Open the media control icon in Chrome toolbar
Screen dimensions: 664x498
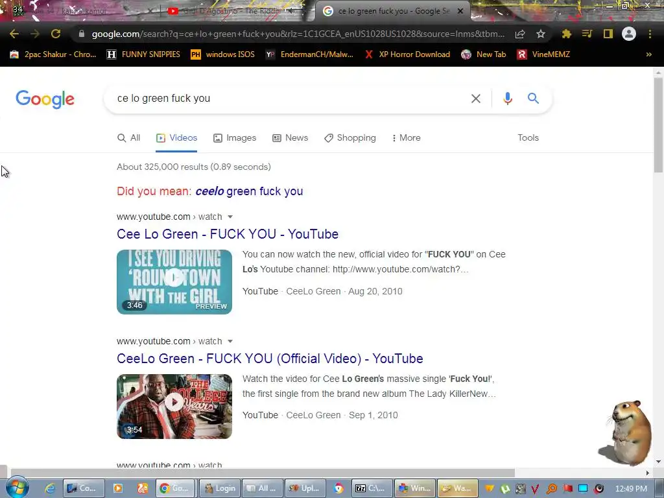click(x=587, y=34)
